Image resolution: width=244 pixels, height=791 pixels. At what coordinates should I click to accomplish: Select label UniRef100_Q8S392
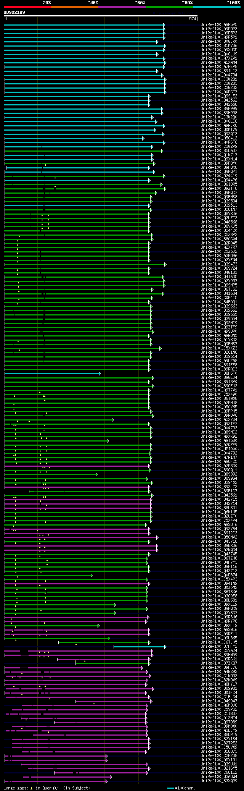(x=219, y=474)
